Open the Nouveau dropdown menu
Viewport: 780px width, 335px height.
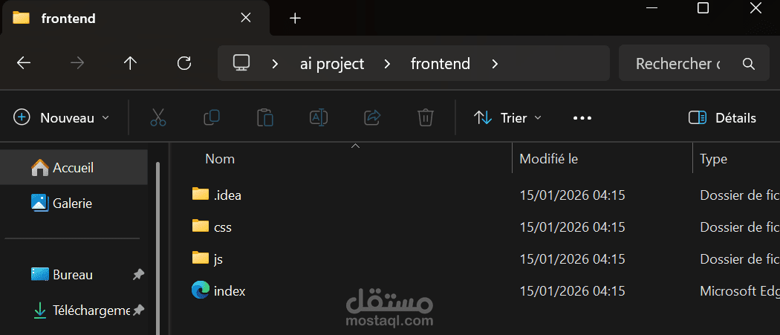pos(62,117)
